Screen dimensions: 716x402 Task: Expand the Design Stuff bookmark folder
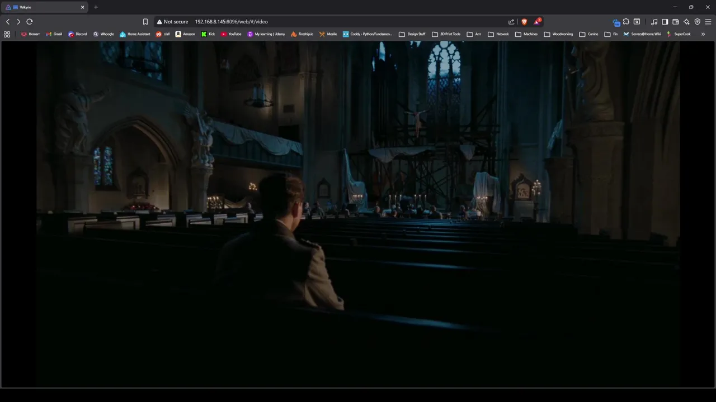click(x=412, y=34)
